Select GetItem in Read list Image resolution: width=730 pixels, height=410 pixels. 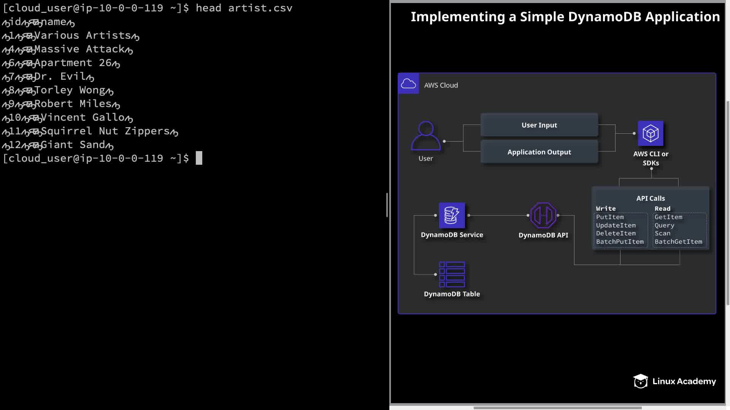[668, 217]
